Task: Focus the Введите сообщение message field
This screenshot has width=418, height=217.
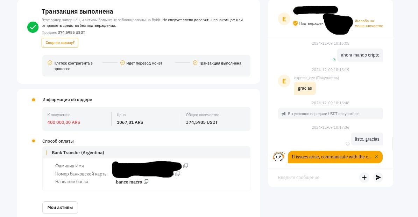Action: pos(316,177)
